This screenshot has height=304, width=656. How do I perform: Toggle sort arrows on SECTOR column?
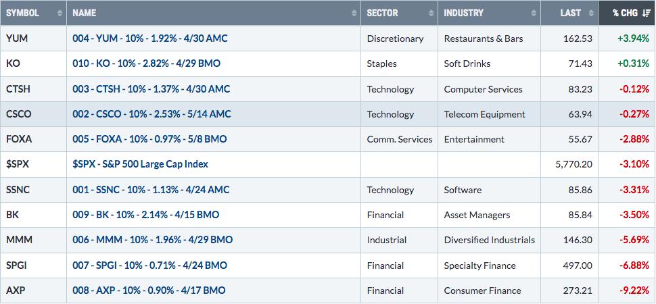[x=431, y=13]
